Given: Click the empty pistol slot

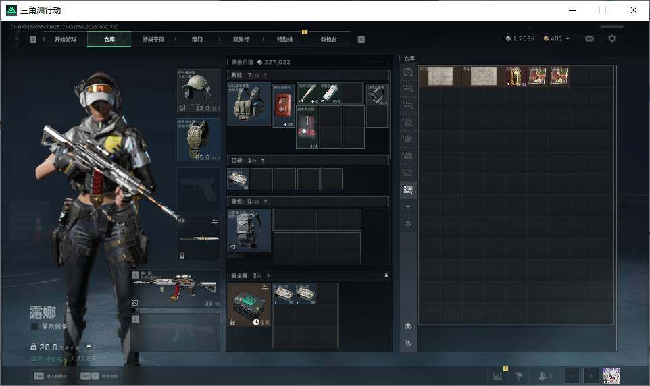Looking at the screenshot, I should pos(199,189).
